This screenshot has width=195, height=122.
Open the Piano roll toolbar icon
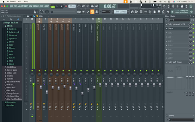[136, 12]
